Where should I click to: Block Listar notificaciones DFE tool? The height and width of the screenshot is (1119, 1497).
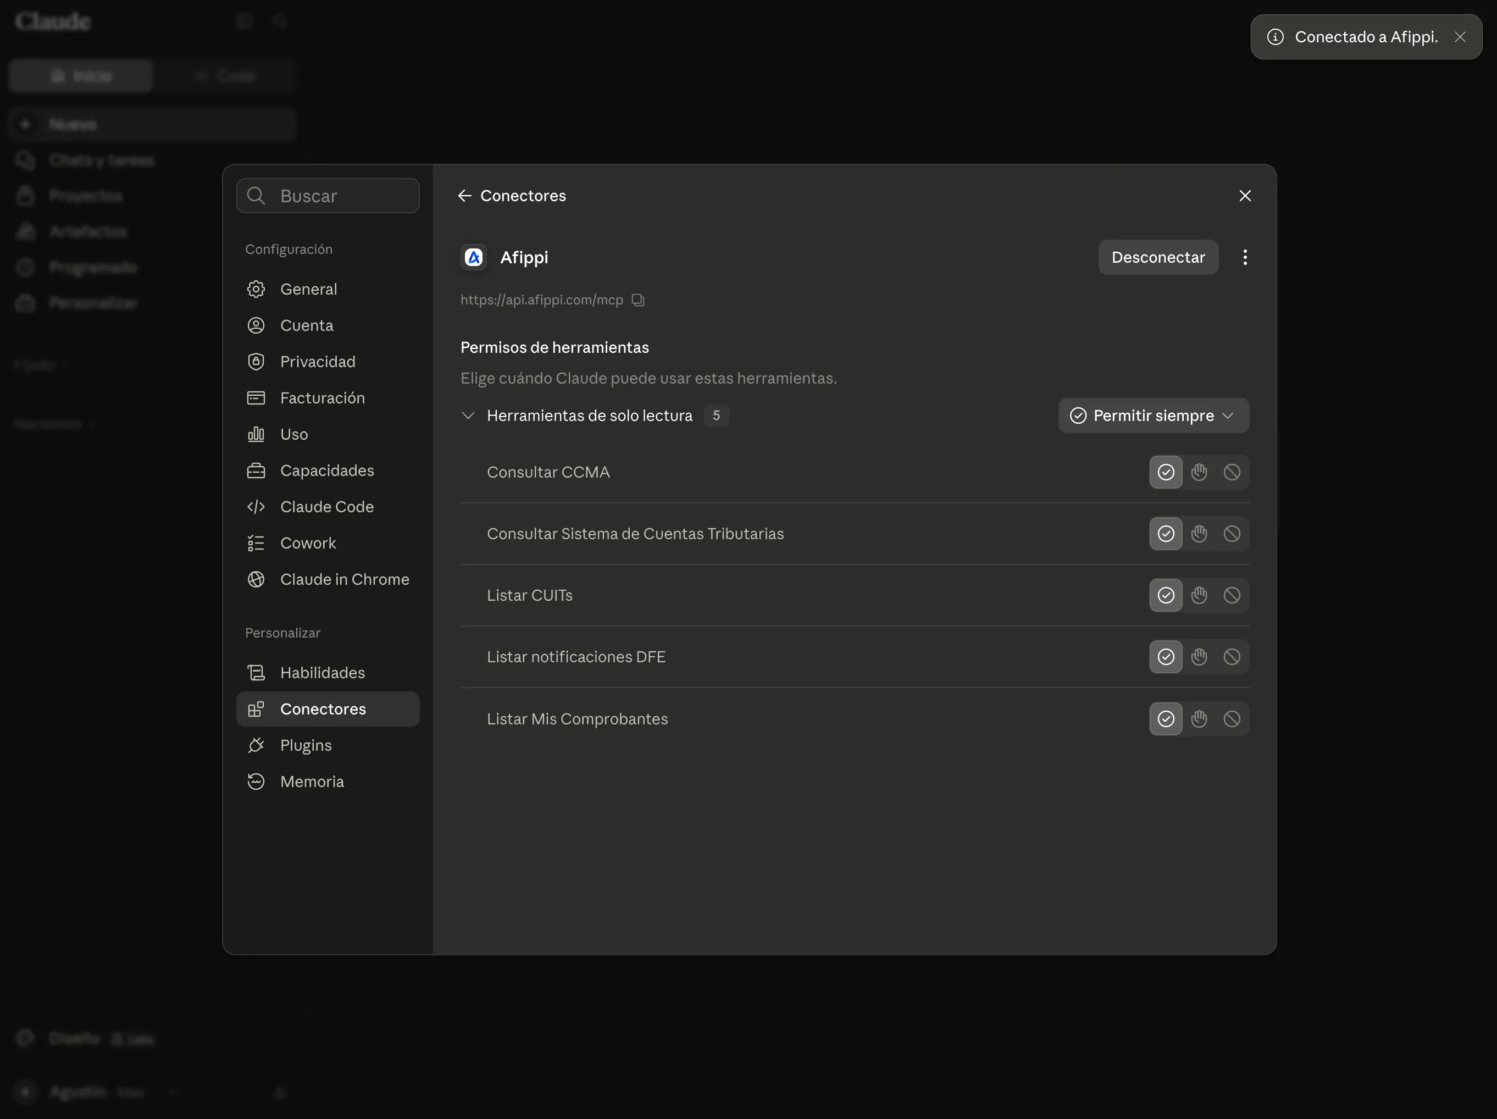coord(1232,657)
